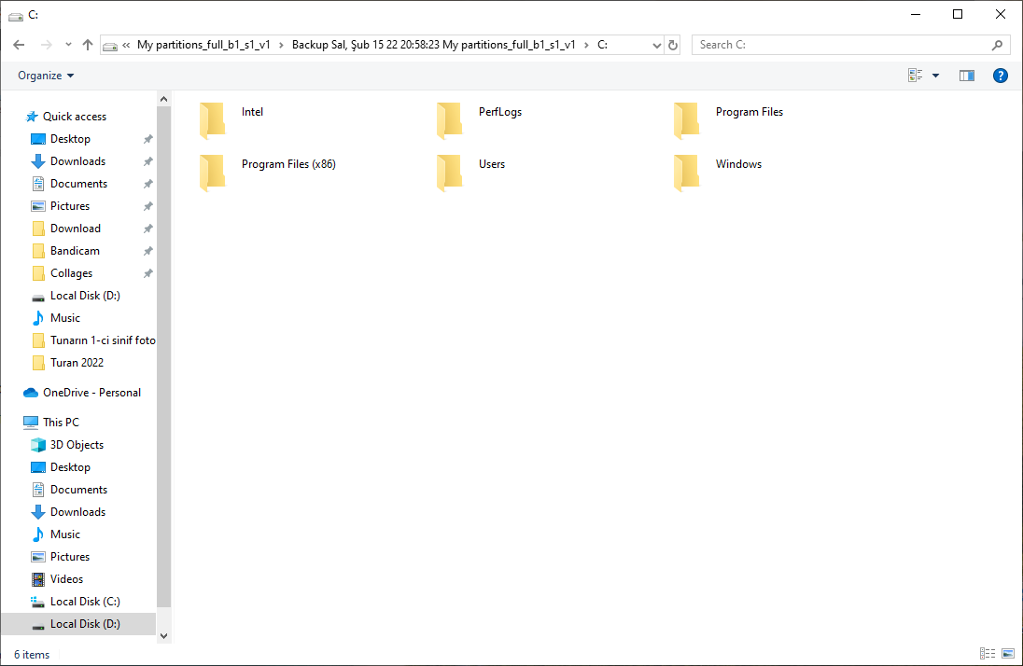Open Pictures under This PC
Screen dimensions: 1023x666
tap(70, 557)
